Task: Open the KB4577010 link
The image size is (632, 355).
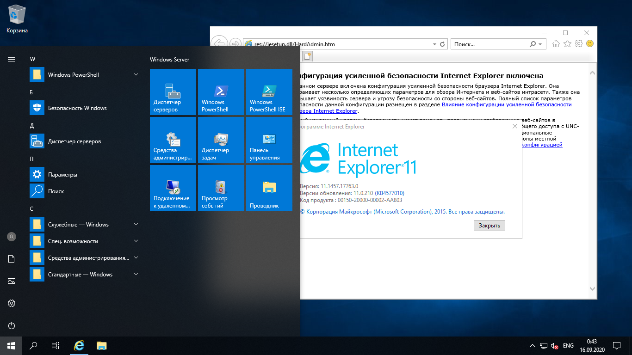Action: [389, 193]
